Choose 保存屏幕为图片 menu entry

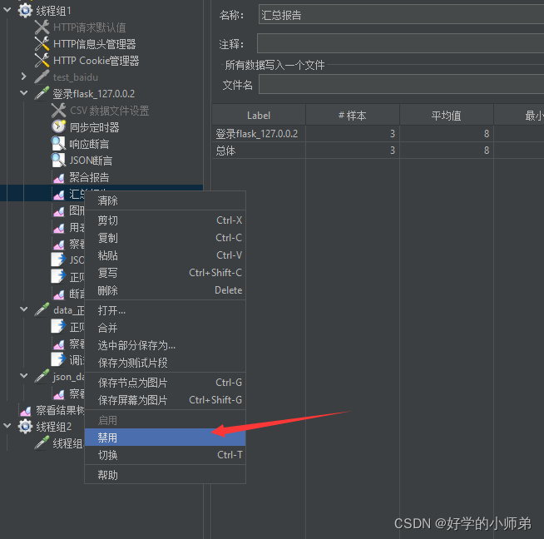(166, 400)
